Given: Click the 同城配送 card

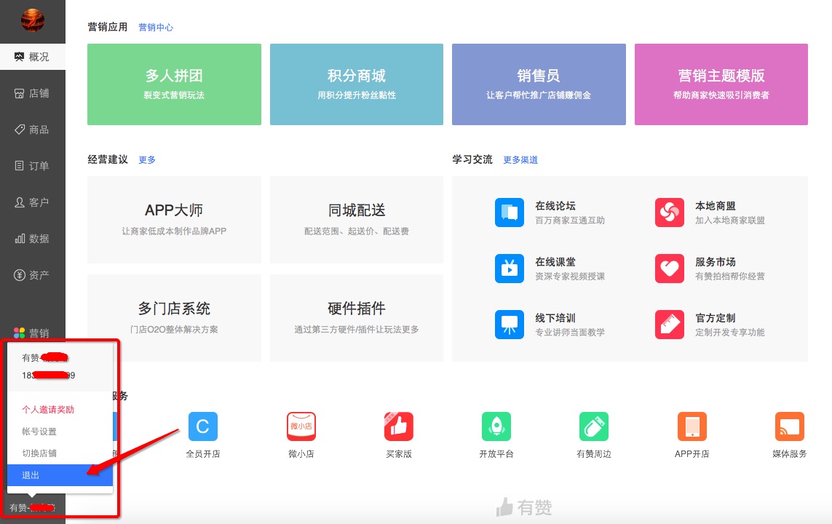Looking at the screenshot, I should pos(357,220).
